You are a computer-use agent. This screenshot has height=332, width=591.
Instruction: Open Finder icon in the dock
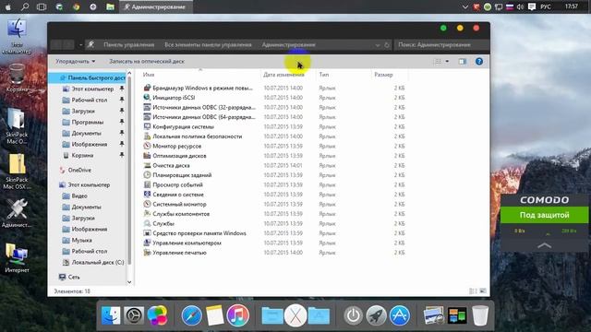coord(111,315)
